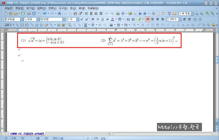Open the 도구 (Tools) menu
The width and height of the screenshot is (219, 140).
(x=63, y=8)
